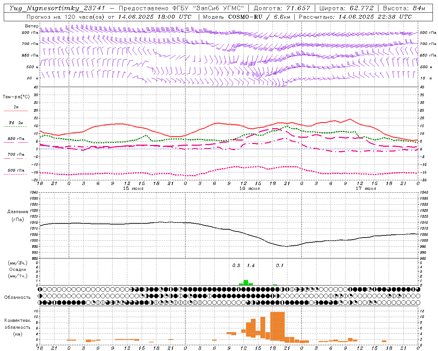Click the tallest green precipitation bar

tap(246, 282)
